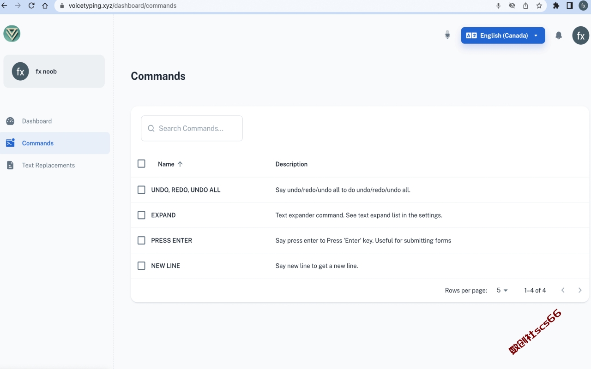Check the EXPAND row checkbox

[x=141, y=215]
